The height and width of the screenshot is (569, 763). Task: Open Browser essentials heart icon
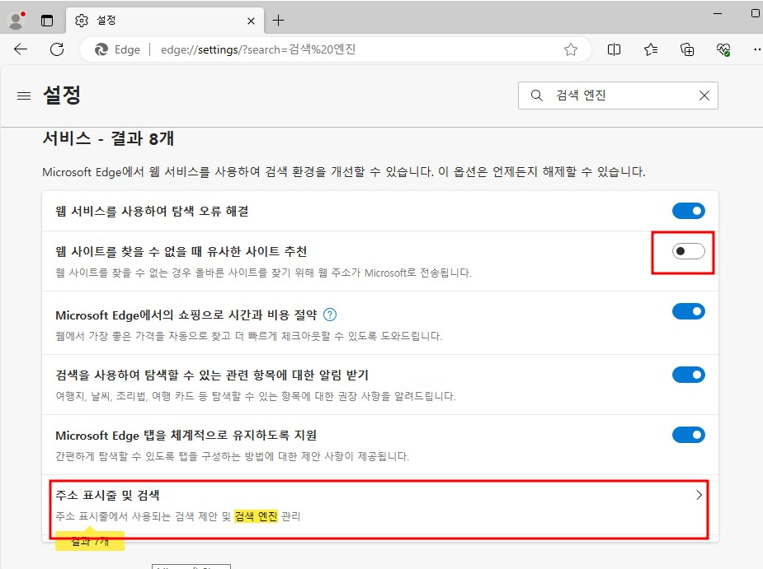click(723, 49)
